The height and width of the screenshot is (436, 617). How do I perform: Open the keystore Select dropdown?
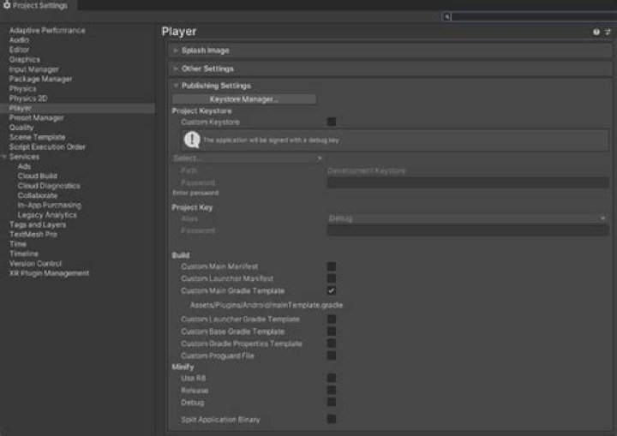coord(248,158)
